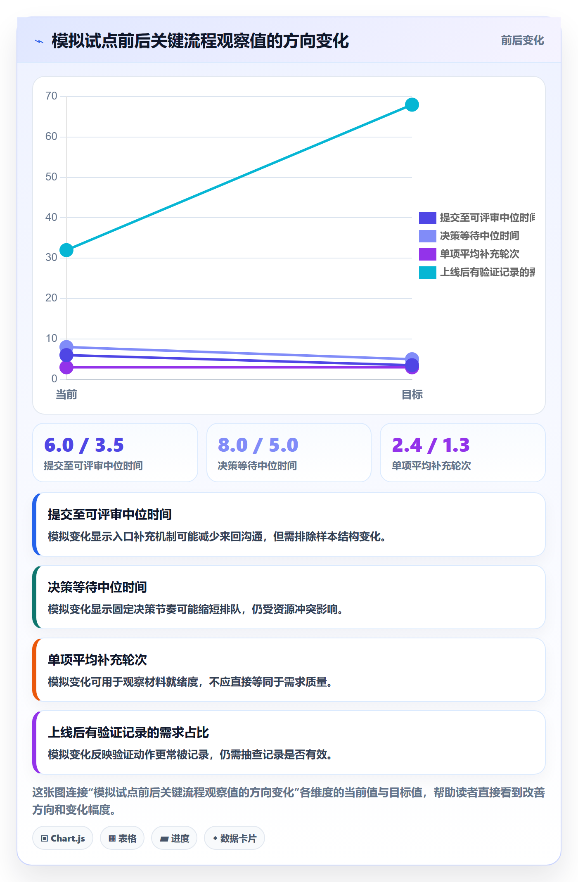Click the 40 tick on the y-axis

[x=51, y=217]
